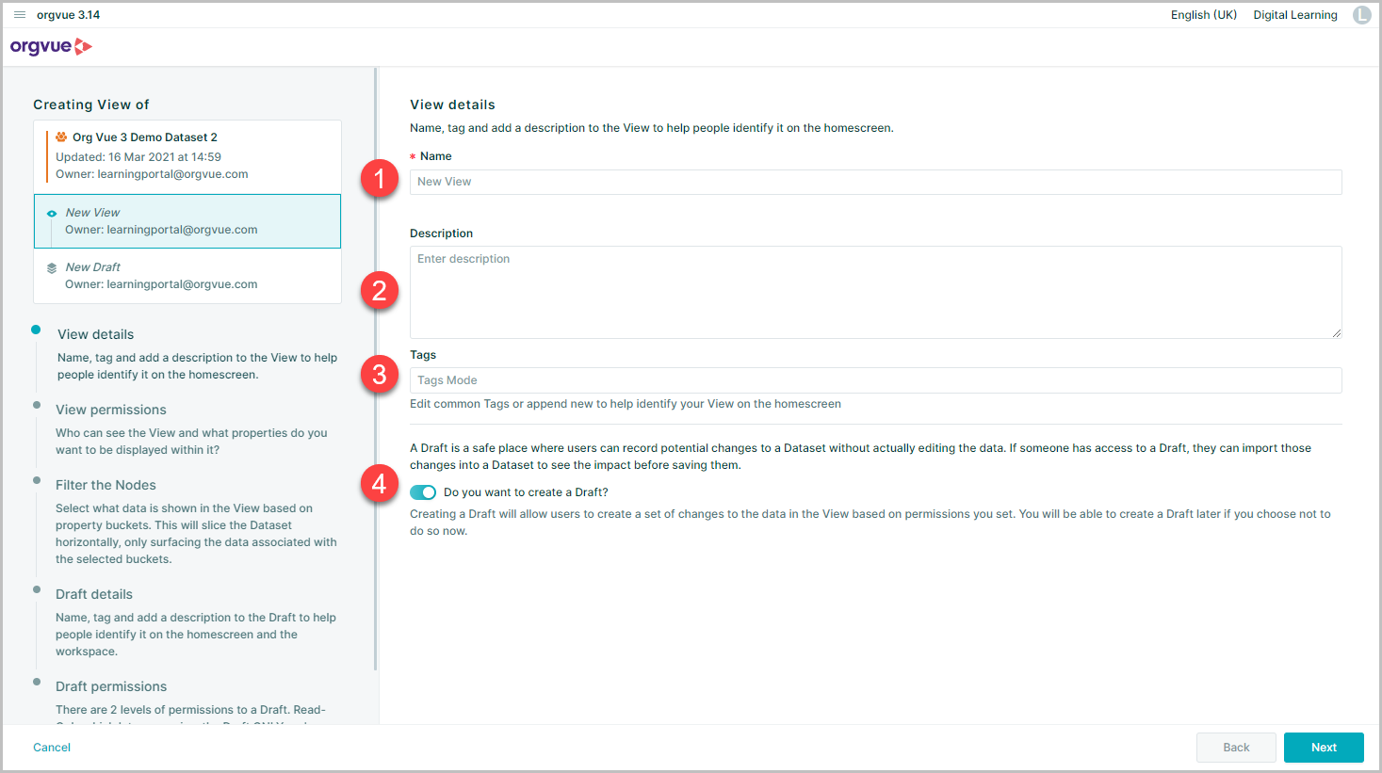1382x773 pixels.
Task: Click the layers icon beside New Draft
Action: 52,268
